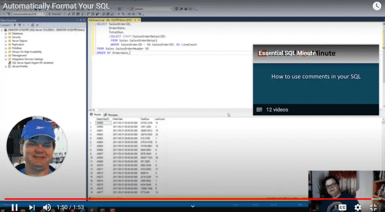Switch to the Results tab
The width and height of the screenshot is (385, 212).
click(x=95, y=115)
